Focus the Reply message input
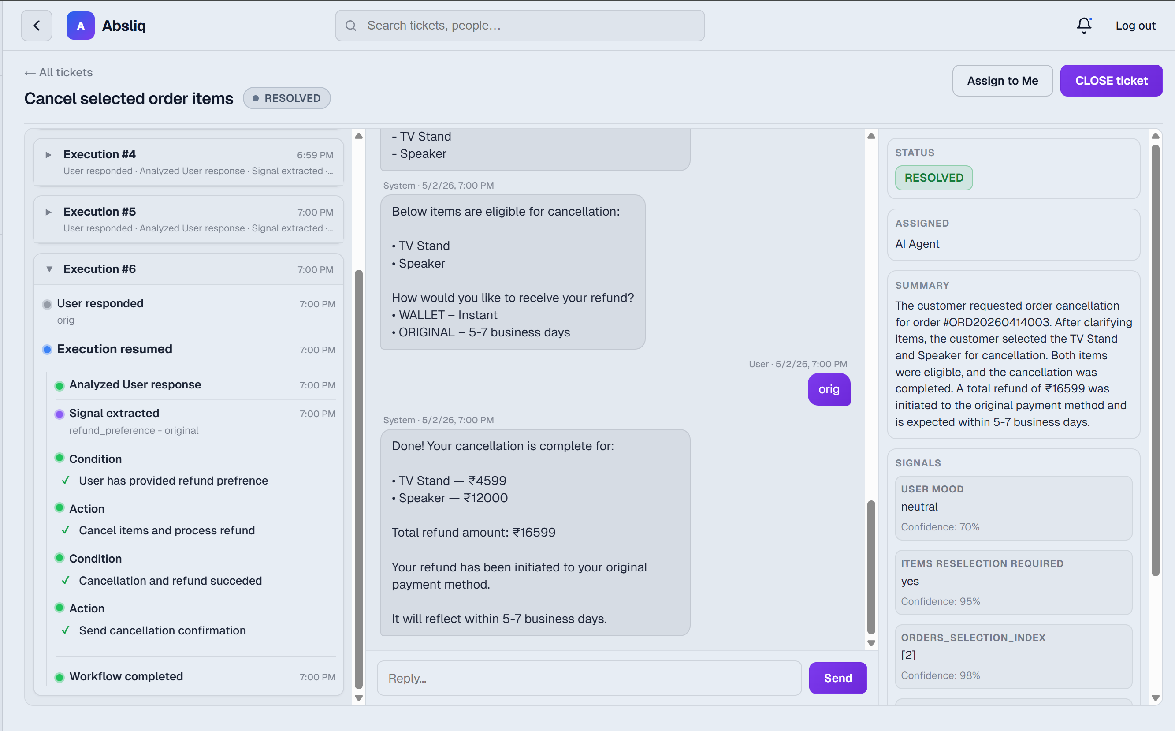 tap(589, 678)
